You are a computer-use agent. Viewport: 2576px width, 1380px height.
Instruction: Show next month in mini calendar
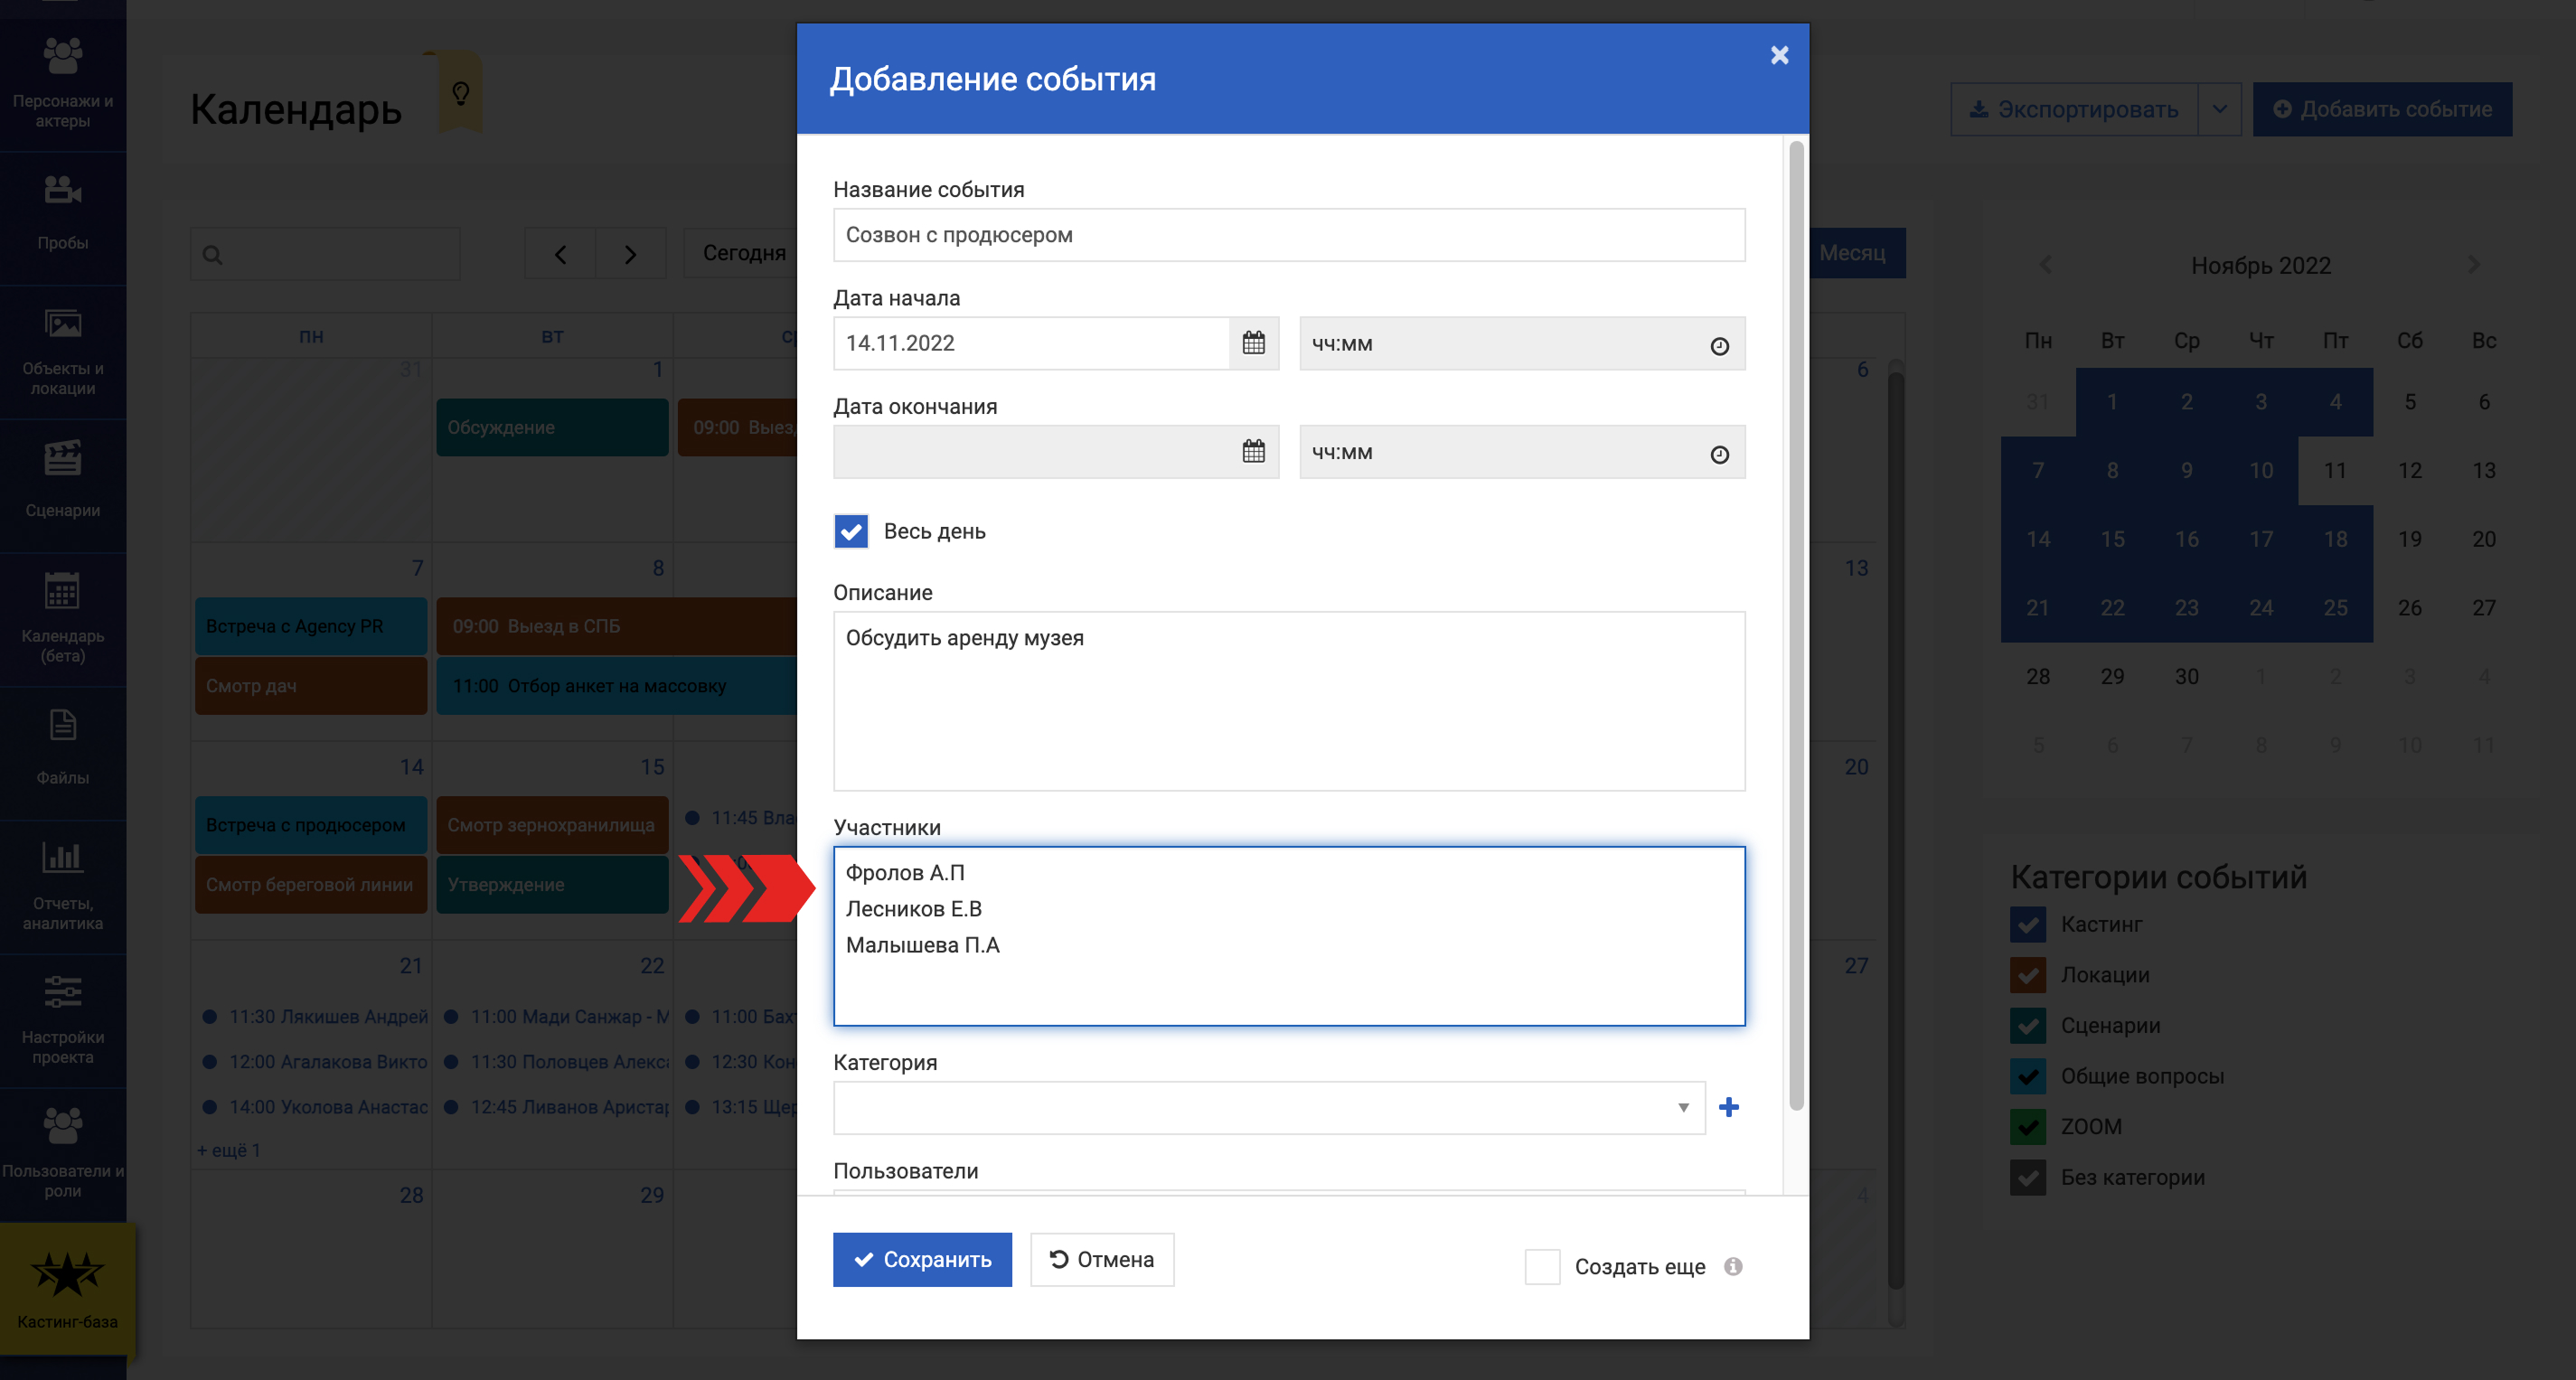click(x=2473, y=265)
